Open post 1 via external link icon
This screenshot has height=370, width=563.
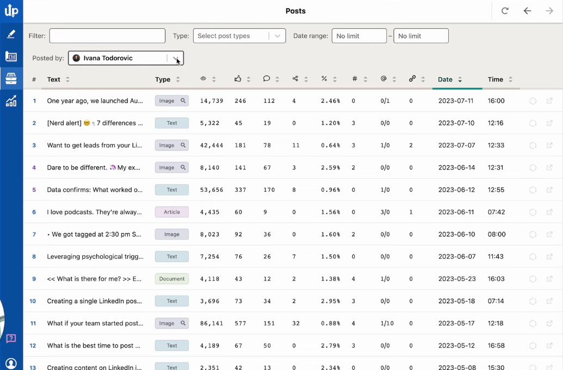tap(549, 101)
